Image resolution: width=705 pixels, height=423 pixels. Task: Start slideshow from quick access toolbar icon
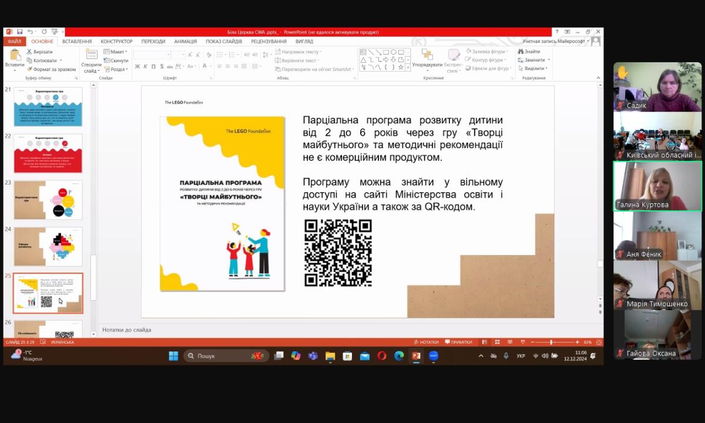tap(54, 32)
